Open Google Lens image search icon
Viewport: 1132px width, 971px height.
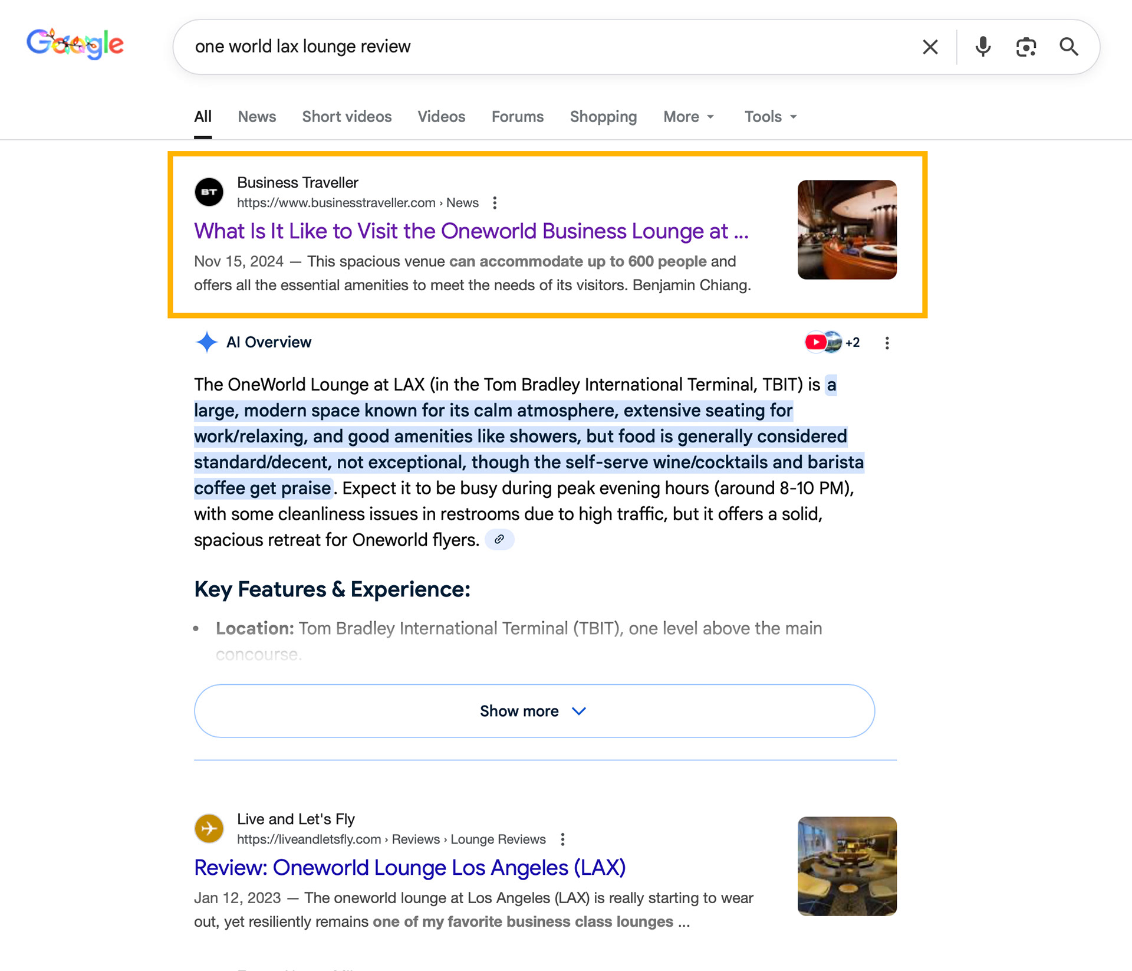(x=1026, y=47)
